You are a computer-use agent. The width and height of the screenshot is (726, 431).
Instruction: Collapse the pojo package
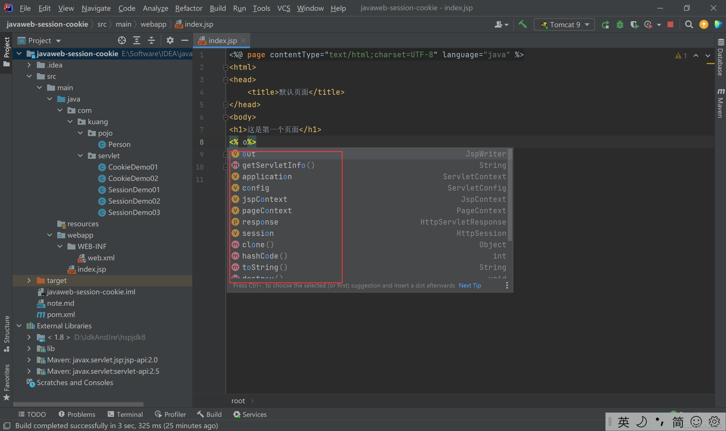[81, 133]
